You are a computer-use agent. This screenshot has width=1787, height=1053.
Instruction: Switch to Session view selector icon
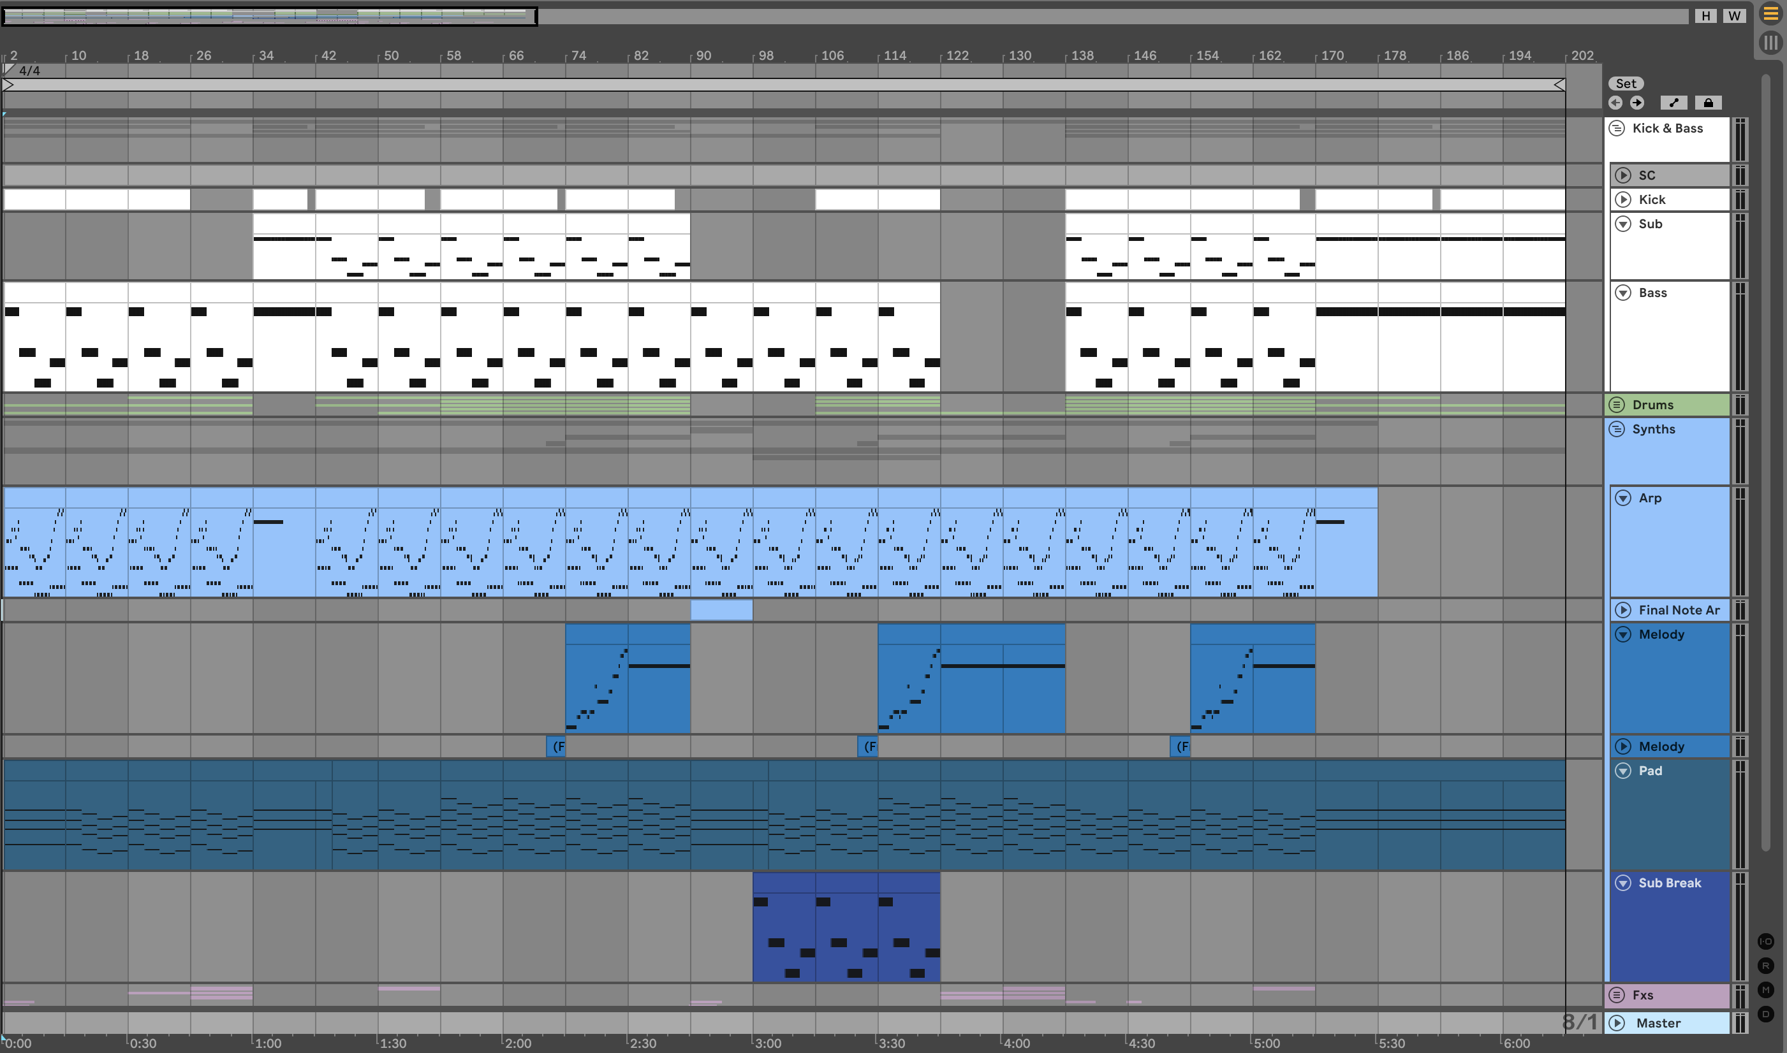(x=1770, y=43)
